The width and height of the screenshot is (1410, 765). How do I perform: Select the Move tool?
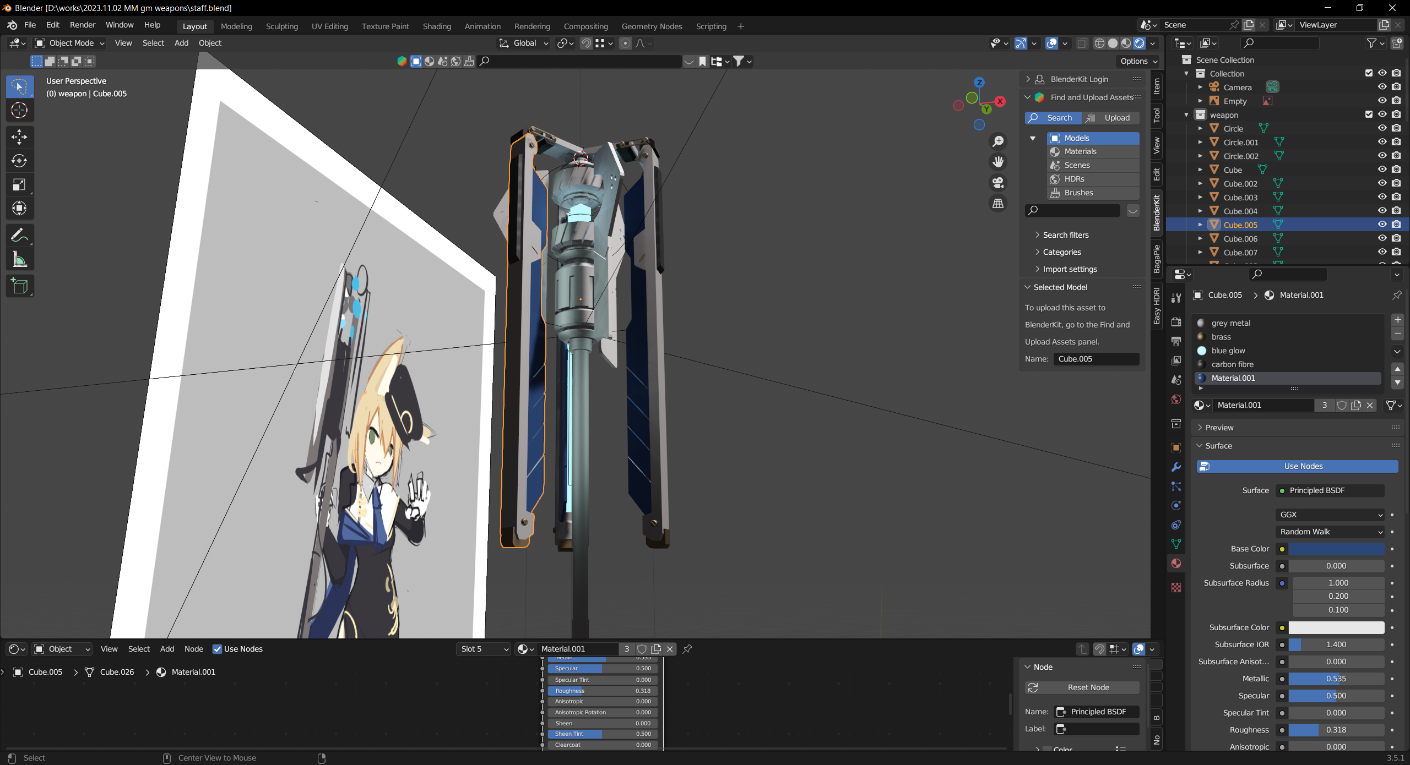pyautogui.click(x=19, y=137)
